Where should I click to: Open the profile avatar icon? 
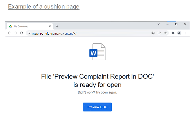pos(179,33)
